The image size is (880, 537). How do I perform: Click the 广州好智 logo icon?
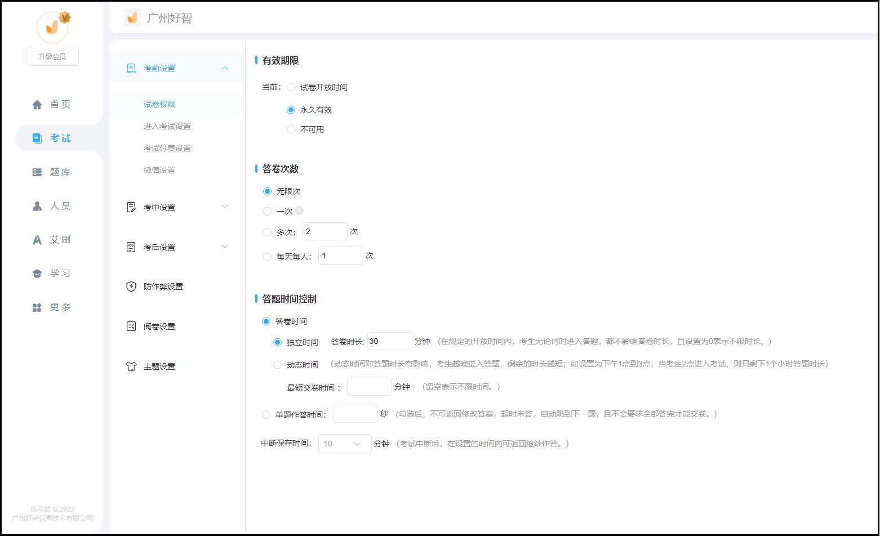tap(131, 17)
